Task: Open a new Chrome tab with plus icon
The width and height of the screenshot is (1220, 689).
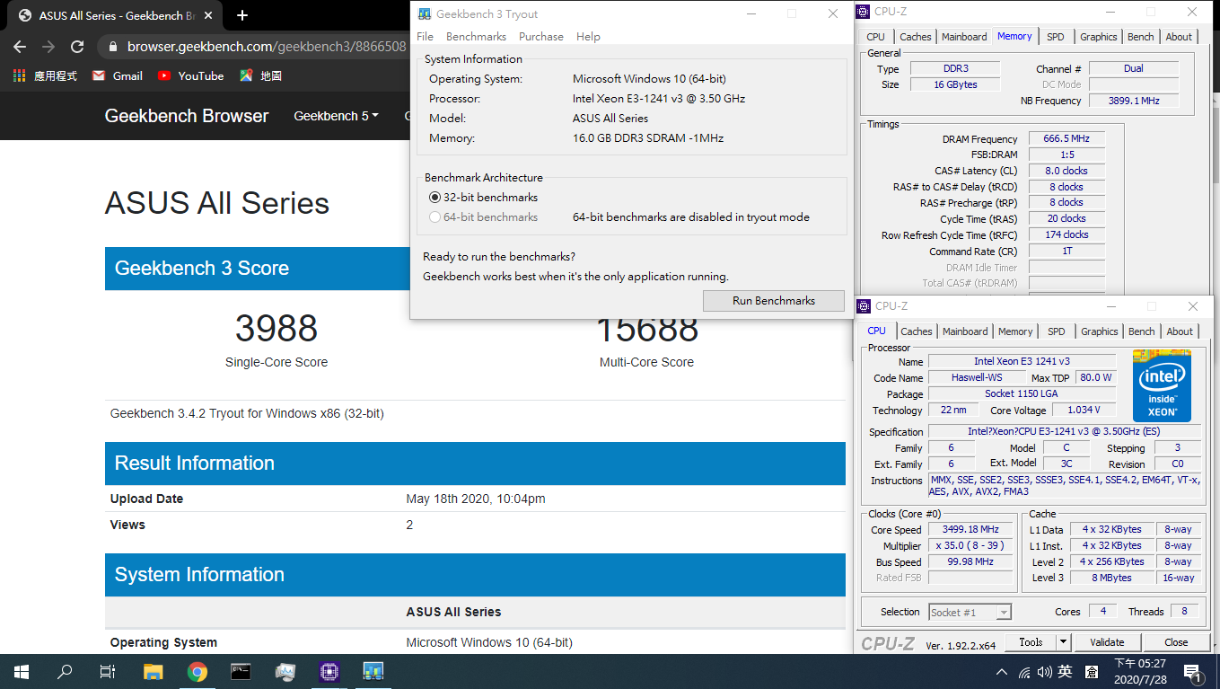Action: pyautogui.click(x=242, y=15)
